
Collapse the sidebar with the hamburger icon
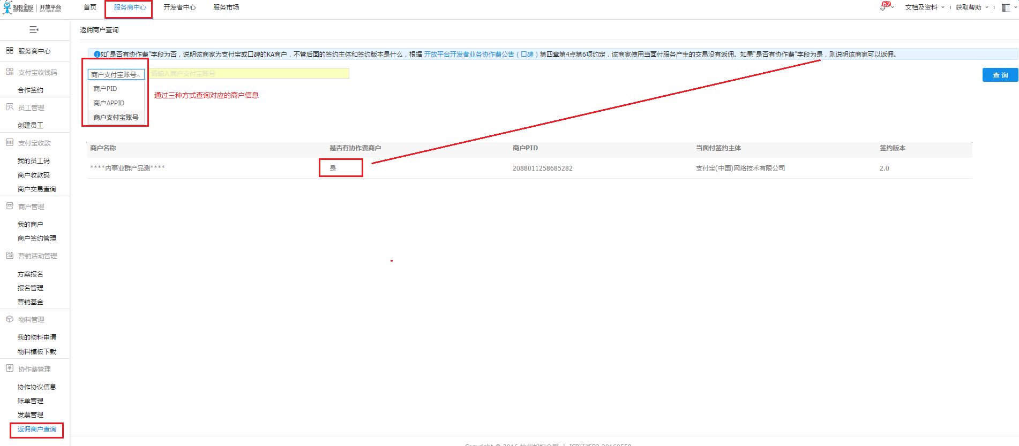click(34, 30)
